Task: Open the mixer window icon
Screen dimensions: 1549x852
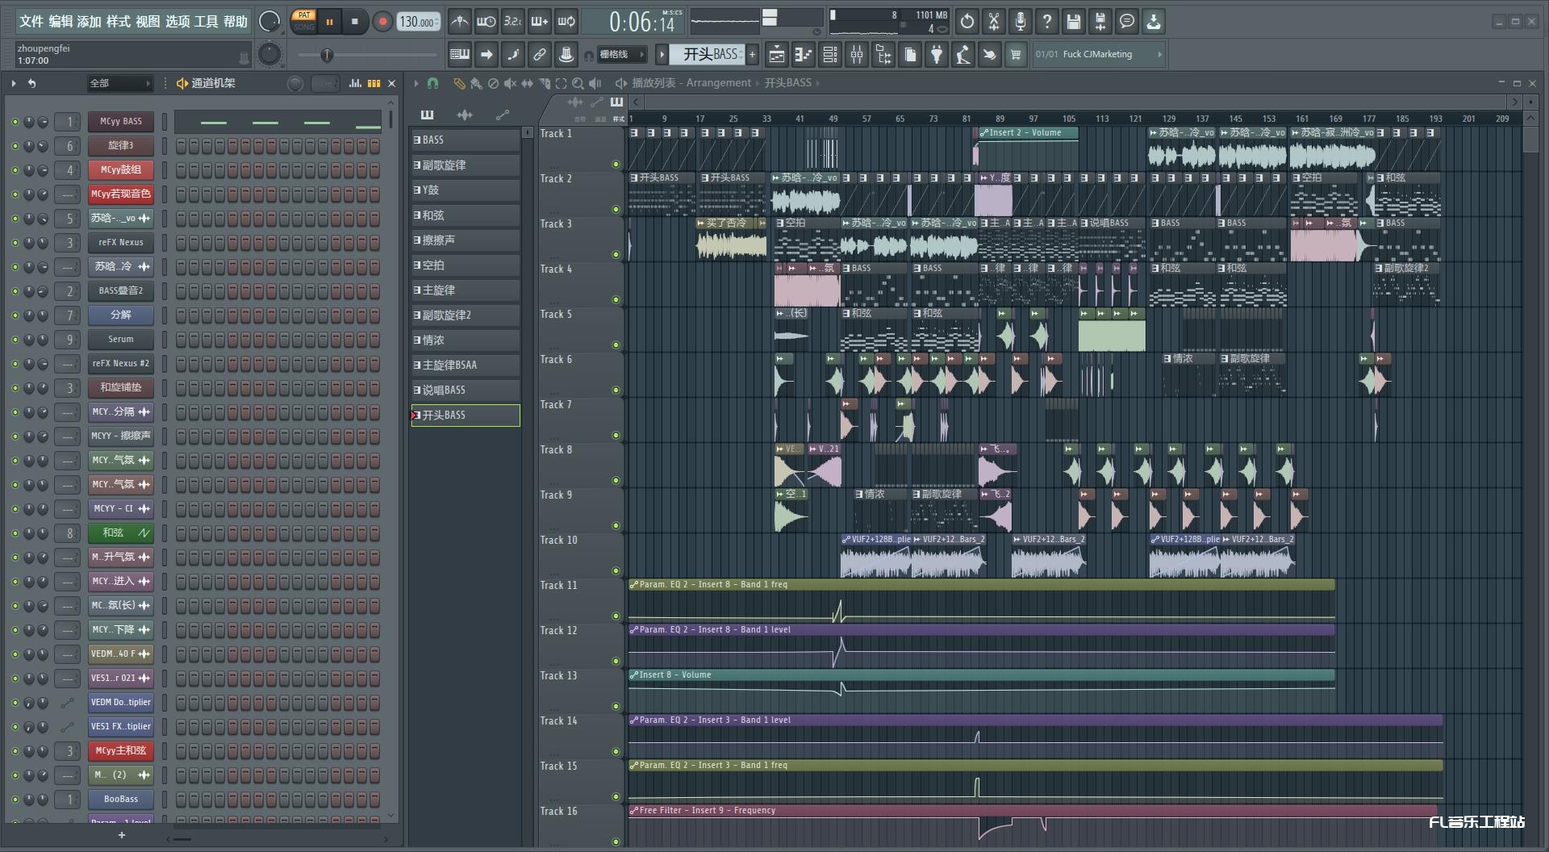Action: (x=856, y=55)
